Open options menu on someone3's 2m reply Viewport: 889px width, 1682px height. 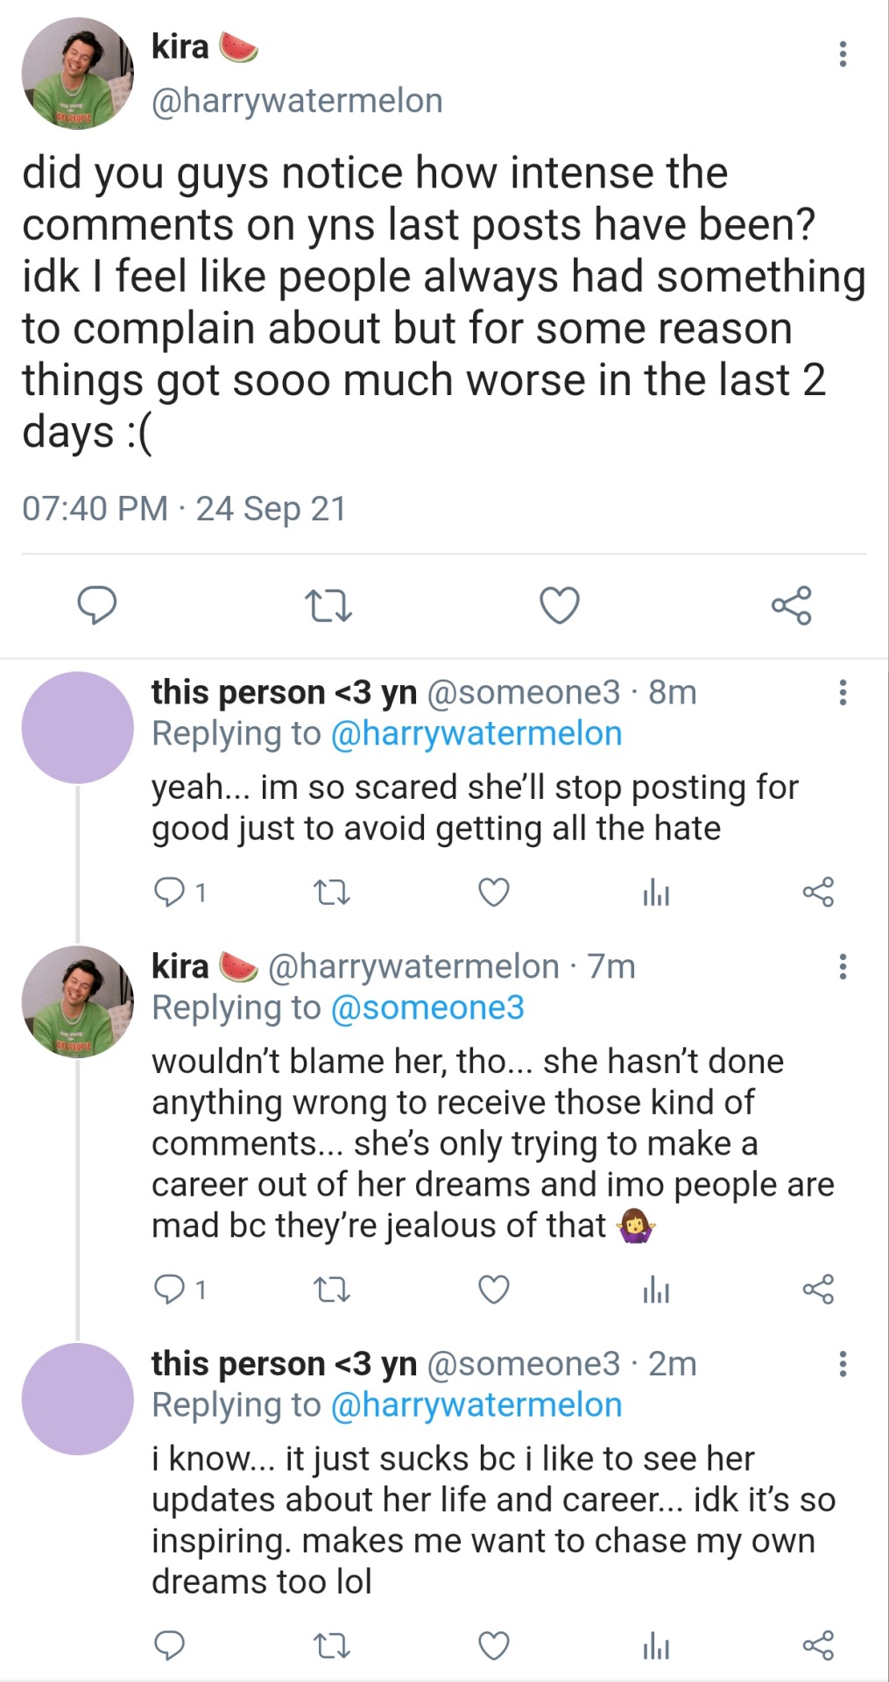click(843, 1363)
